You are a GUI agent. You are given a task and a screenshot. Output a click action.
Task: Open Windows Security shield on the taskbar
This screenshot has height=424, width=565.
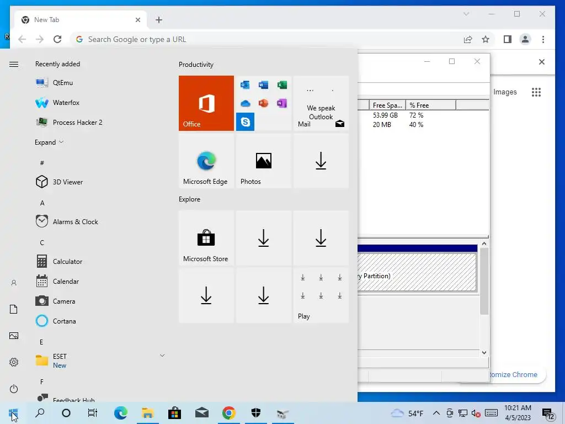tap(256, 413)
